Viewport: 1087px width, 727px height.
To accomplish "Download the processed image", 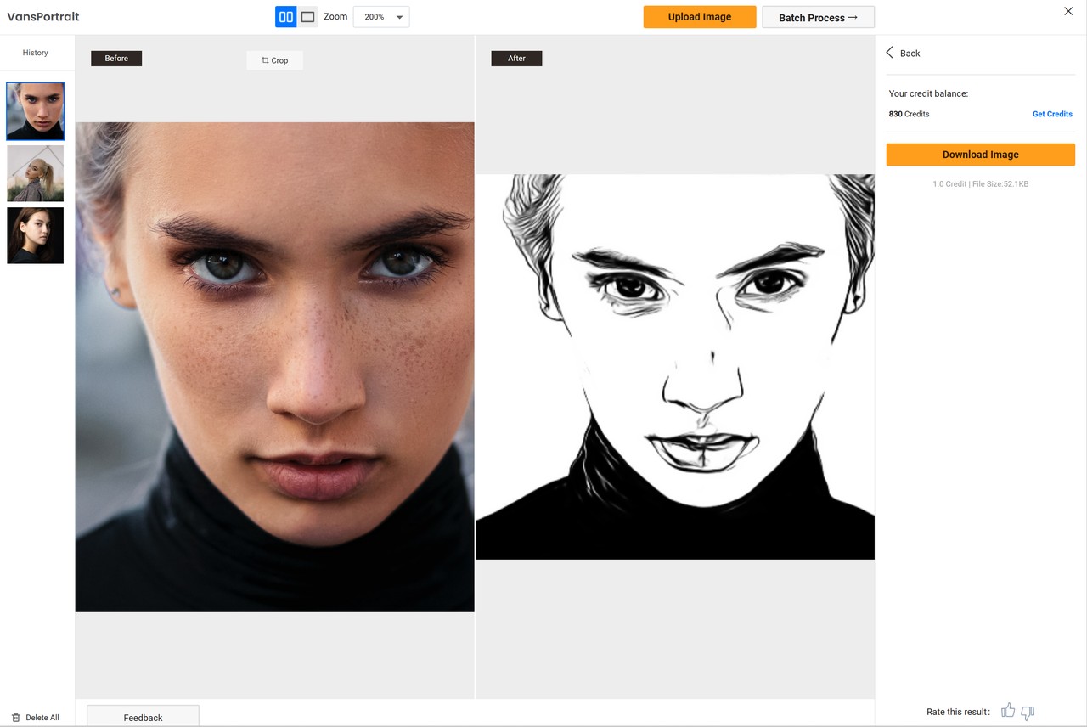I will coord(980,155).
